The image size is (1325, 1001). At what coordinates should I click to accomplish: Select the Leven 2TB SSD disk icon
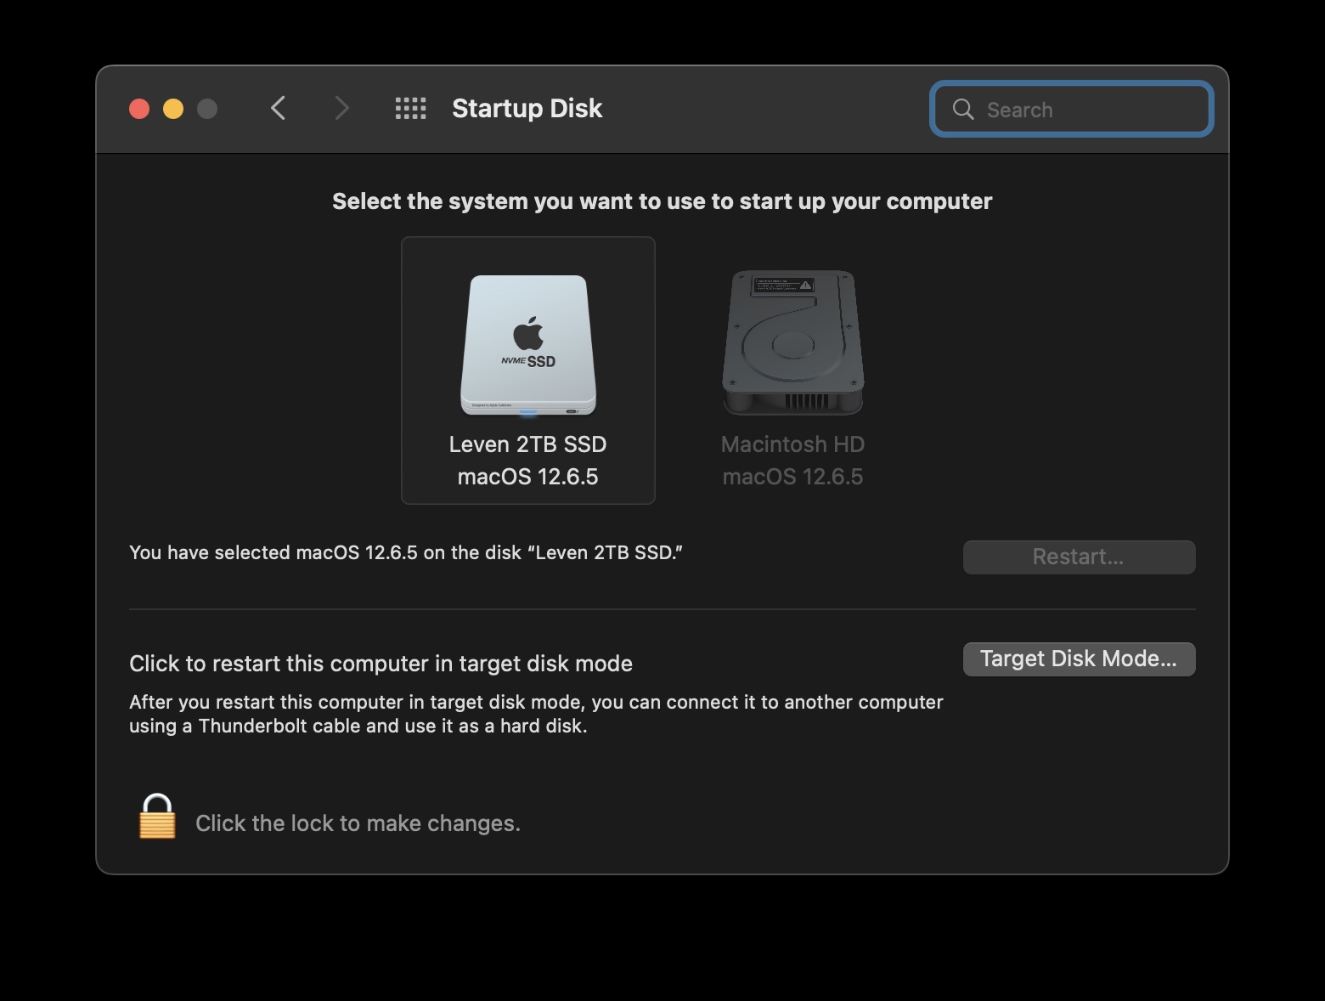point(528,345)
